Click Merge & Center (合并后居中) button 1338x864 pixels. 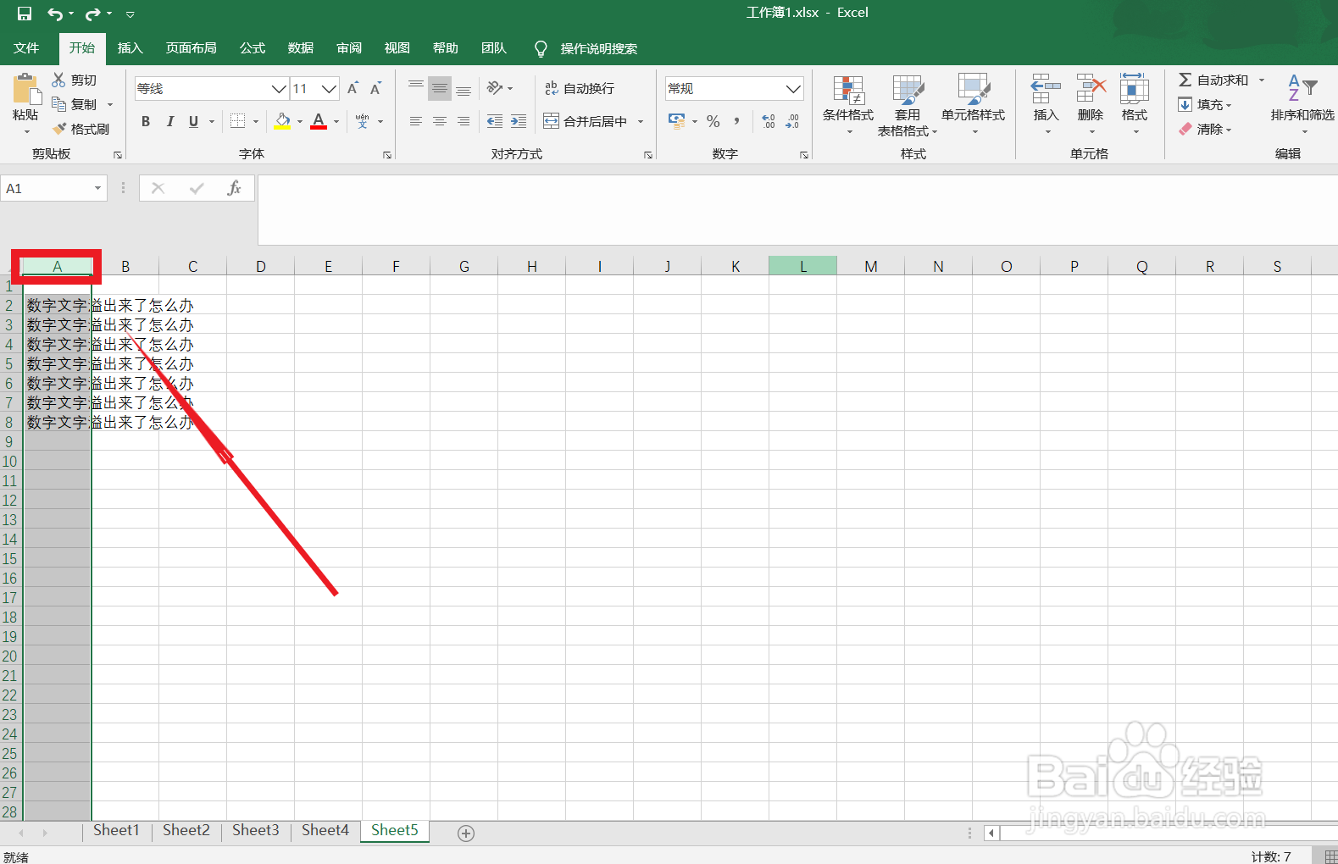tap(586, 121)
